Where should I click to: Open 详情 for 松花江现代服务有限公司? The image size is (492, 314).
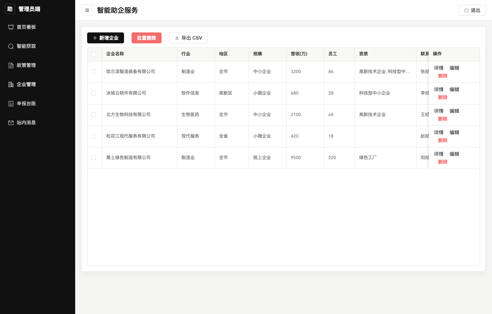439,132
